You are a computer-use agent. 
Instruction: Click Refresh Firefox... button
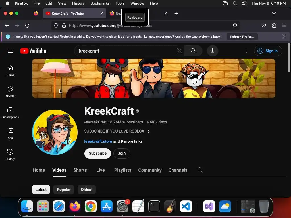pyautogui.click(x=242, y=37)
